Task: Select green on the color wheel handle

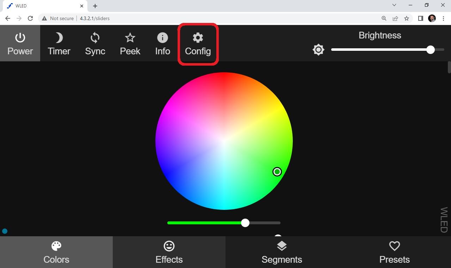Action: click(277, 172)
